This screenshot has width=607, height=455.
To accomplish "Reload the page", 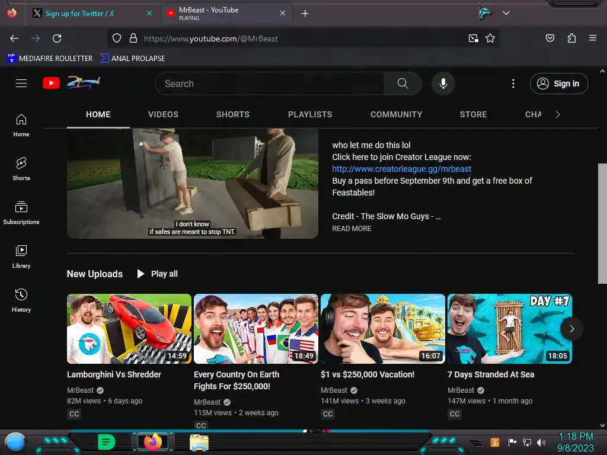I will [57, 39].
